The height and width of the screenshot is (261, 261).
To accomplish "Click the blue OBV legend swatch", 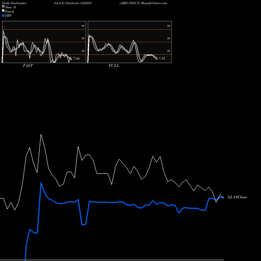I will click(3, 16).
